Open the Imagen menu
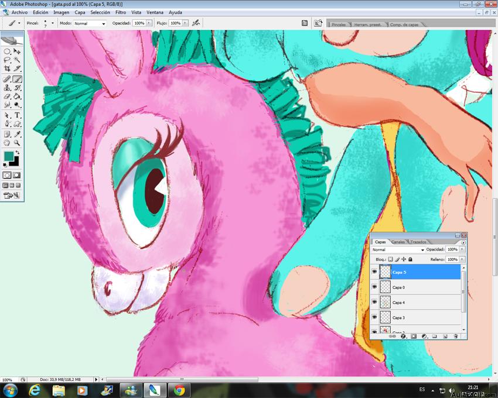 62,12
